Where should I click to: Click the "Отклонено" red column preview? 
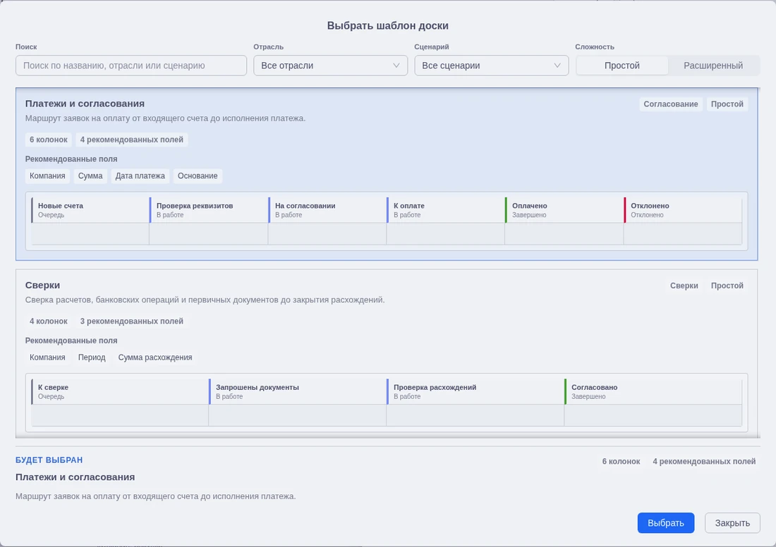[x=683, y=221]
